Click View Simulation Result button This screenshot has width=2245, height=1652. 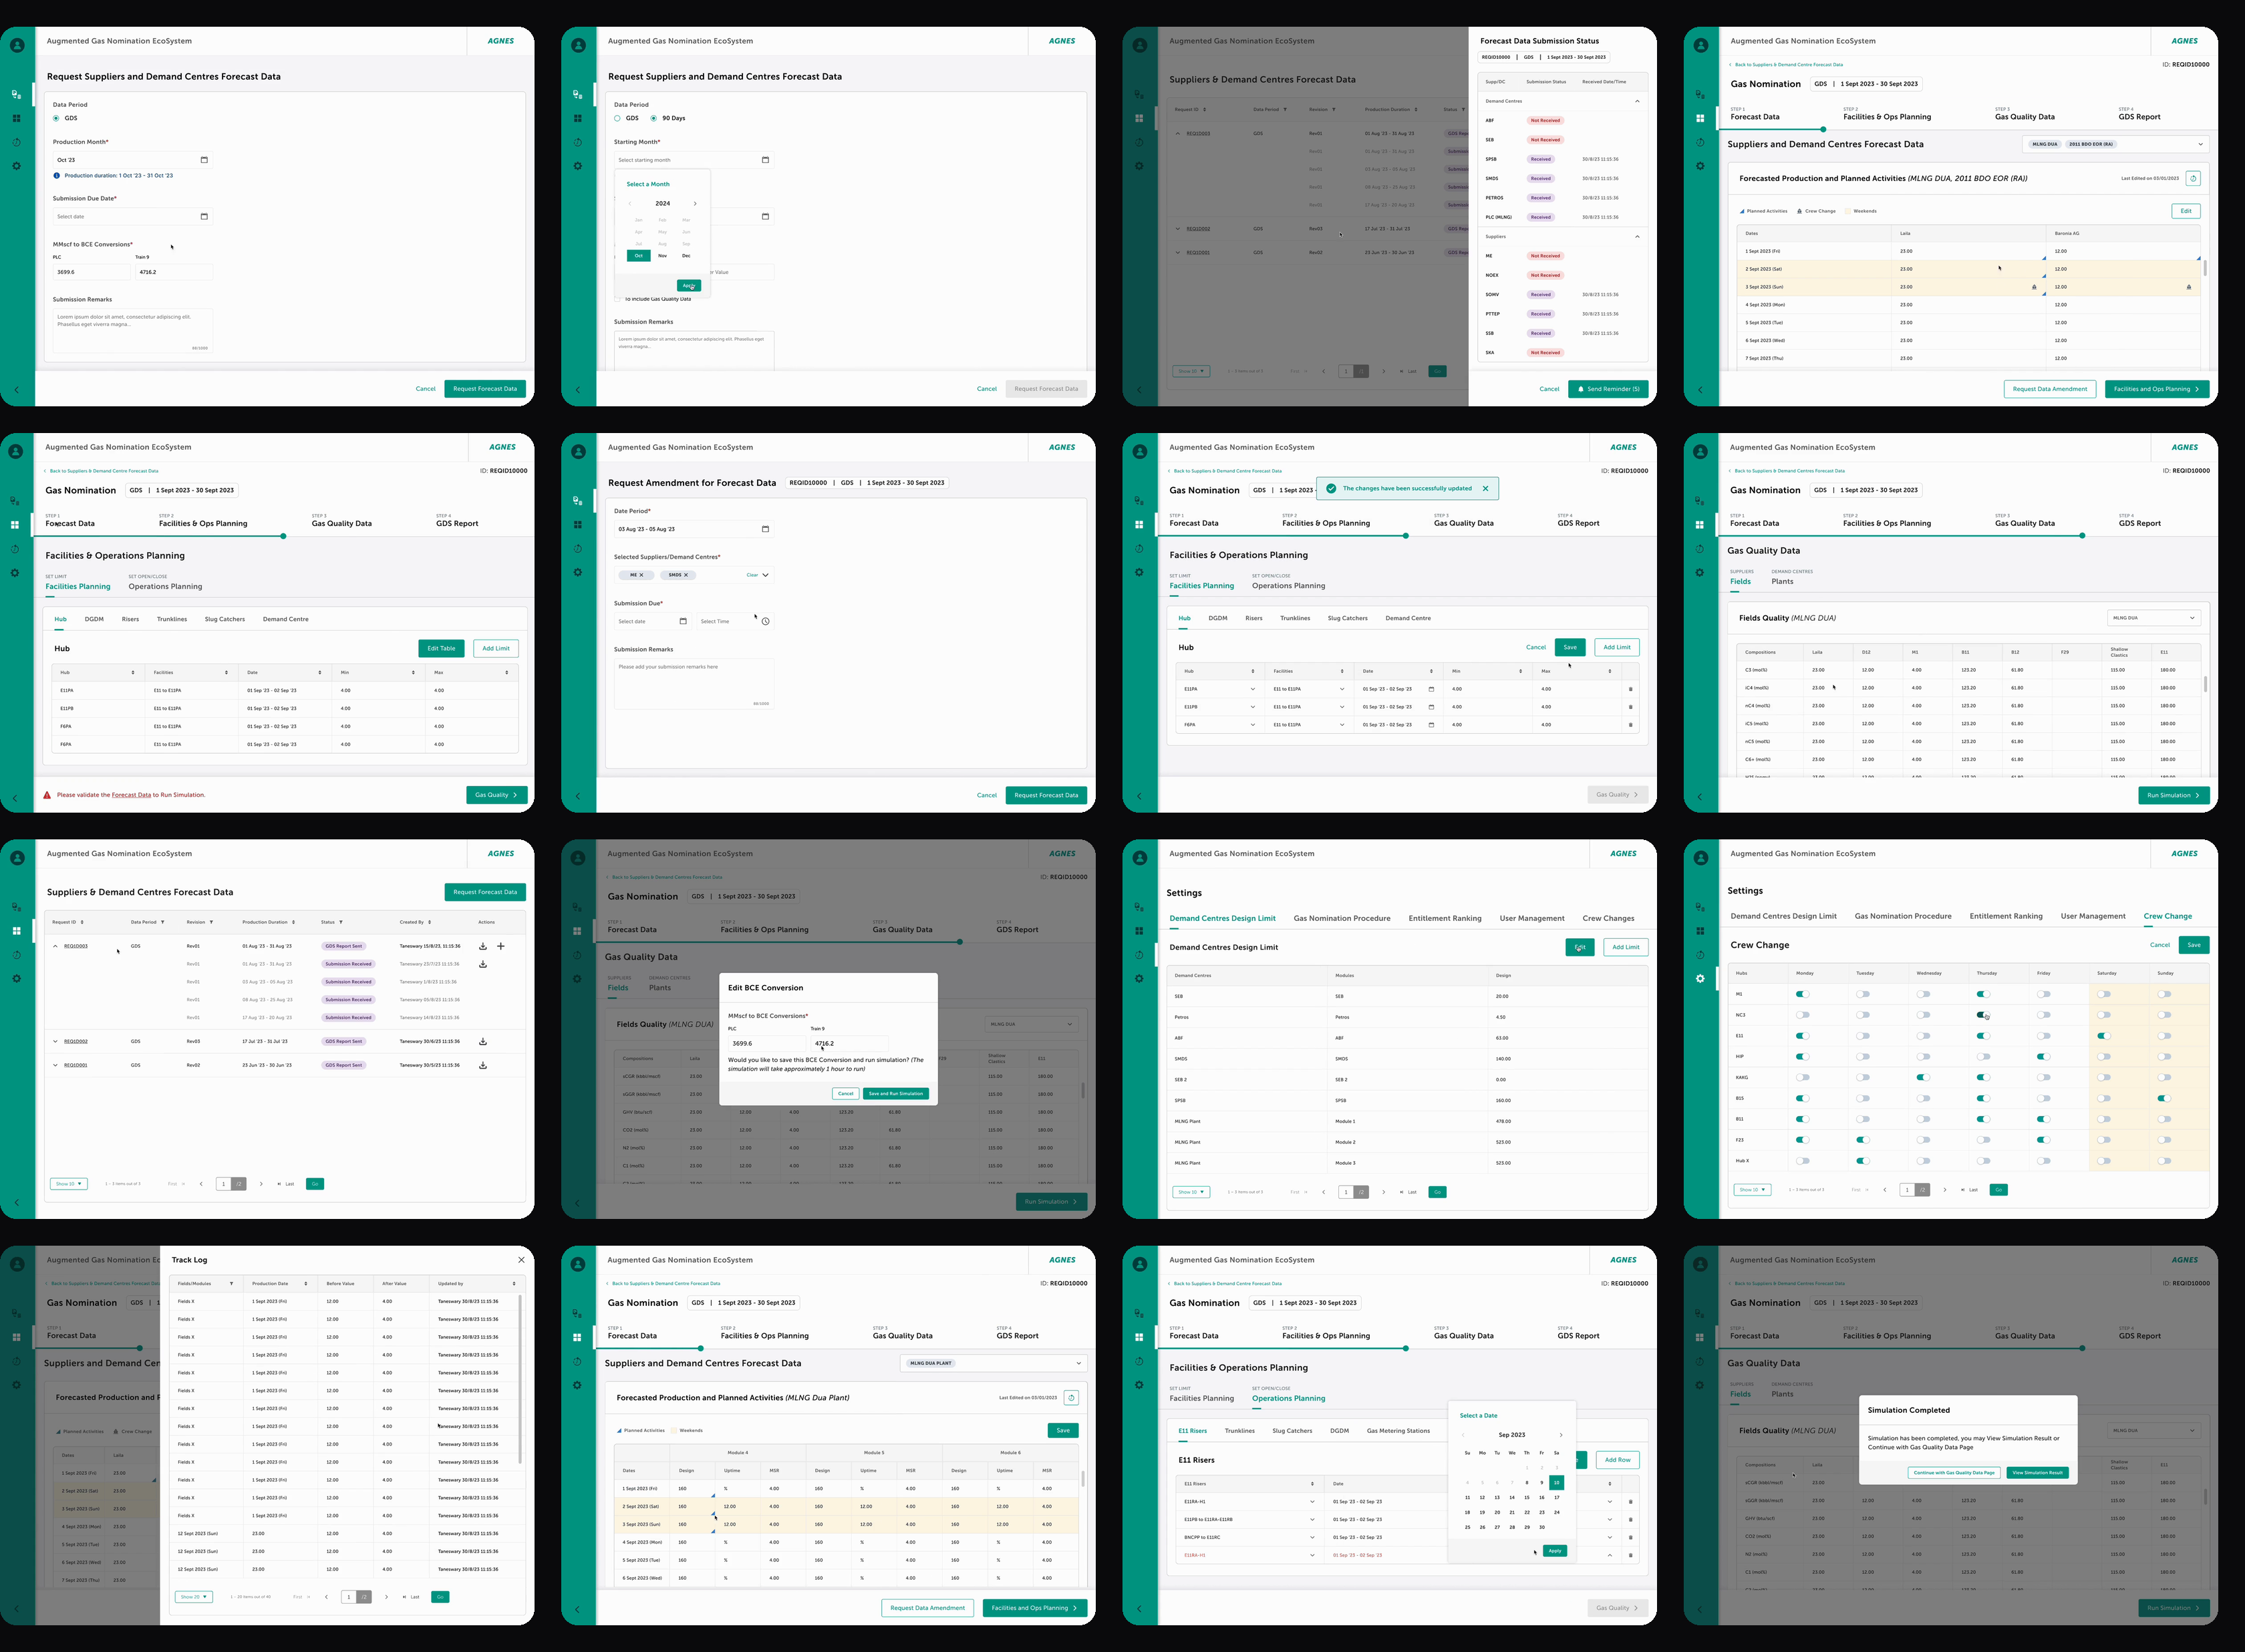pyautogui.click(x=2037, y=1473)
